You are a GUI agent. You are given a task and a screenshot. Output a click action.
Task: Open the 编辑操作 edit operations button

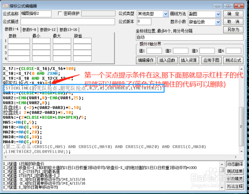pyautogui.click(x=146, y=60)
